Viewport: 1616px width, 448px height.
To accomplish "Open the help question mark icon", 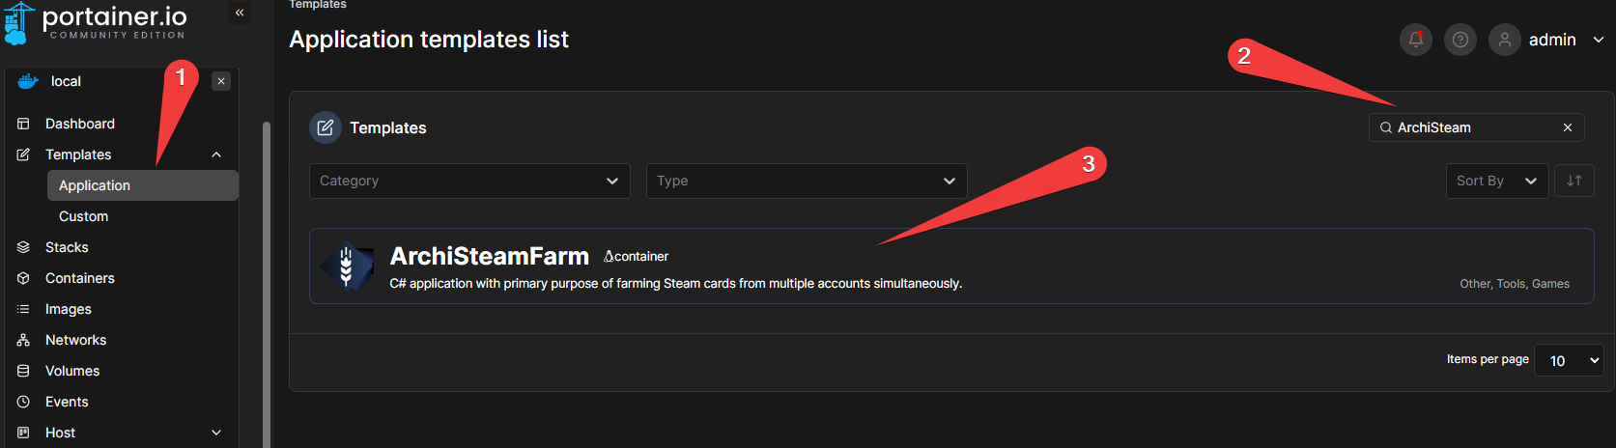I will 1460,40.
